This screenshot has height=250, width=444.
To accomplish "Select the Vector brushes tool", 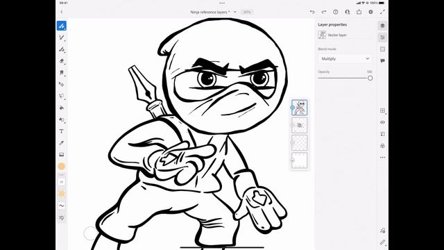I will 62,49.
